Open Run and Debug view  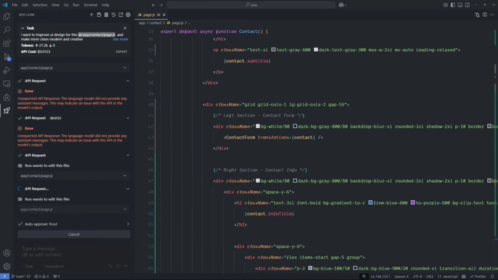pos(6,70)
